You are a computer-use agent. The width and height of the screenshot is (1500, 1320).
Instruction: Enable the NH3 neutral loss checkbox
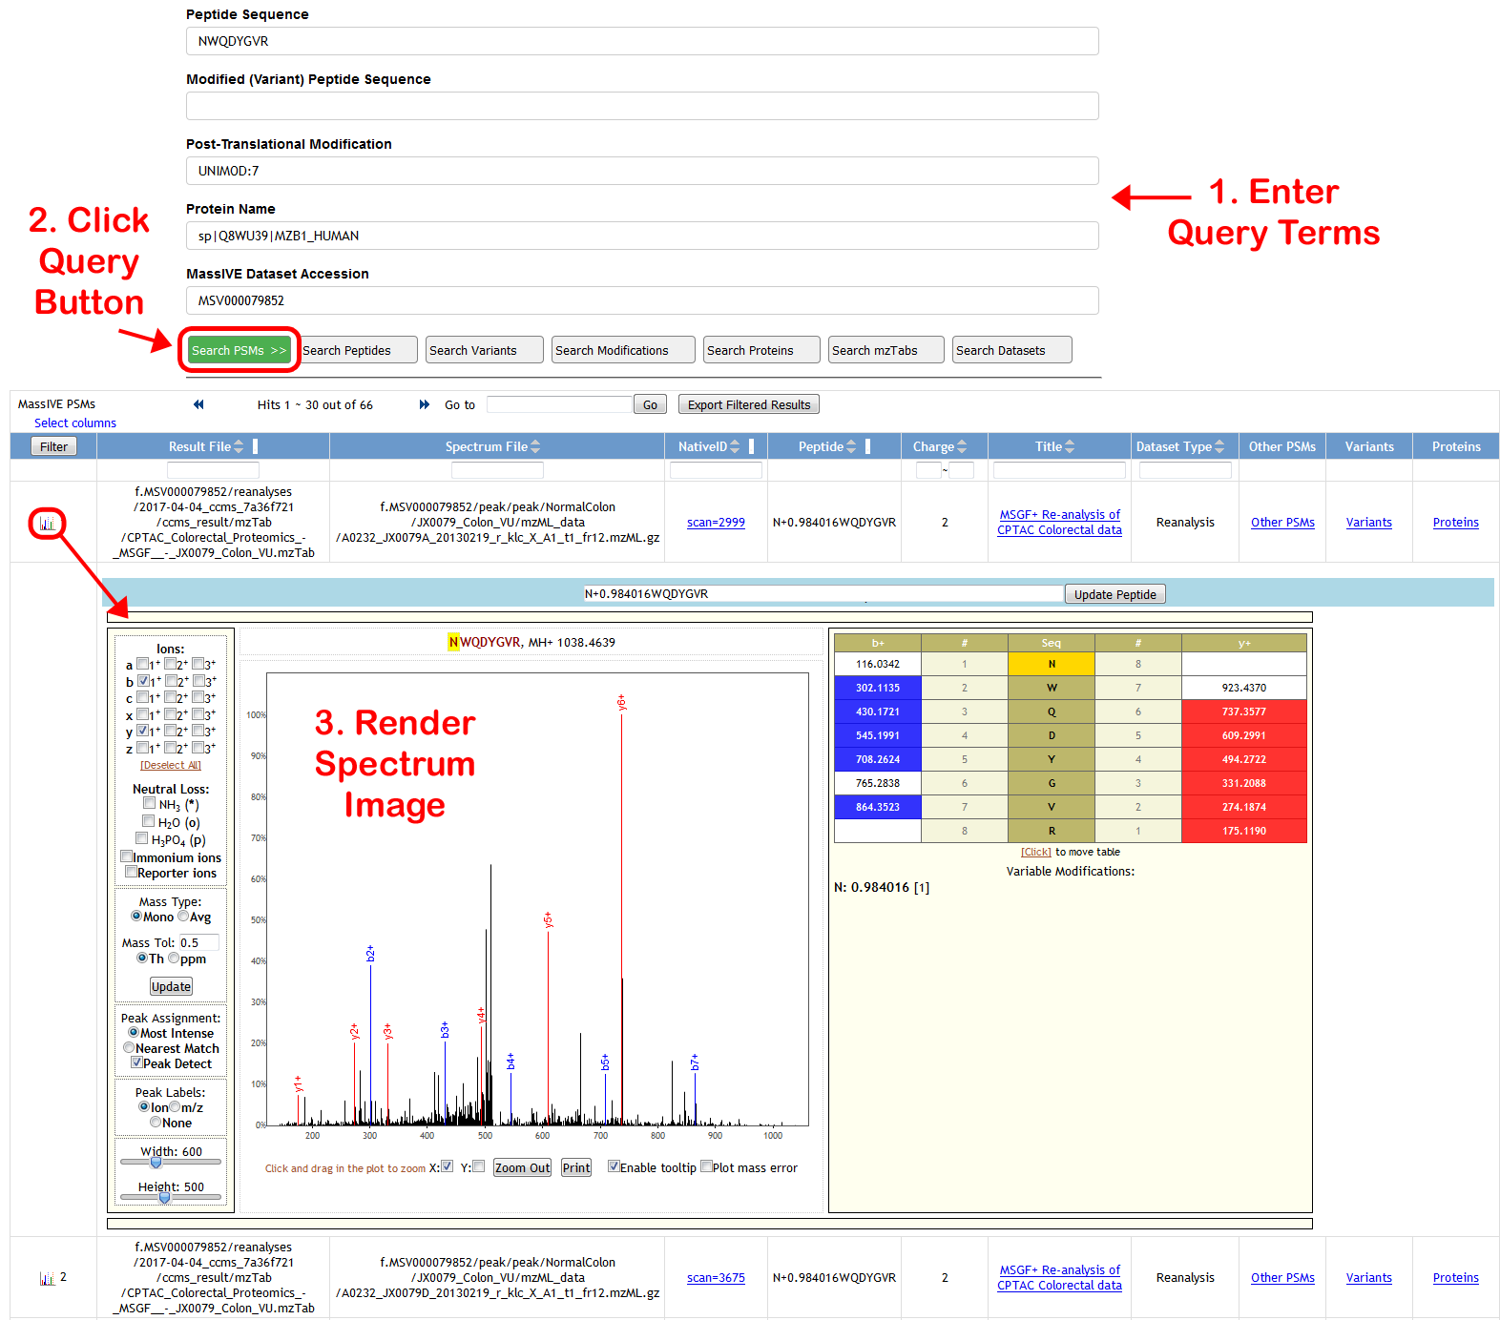149,804
